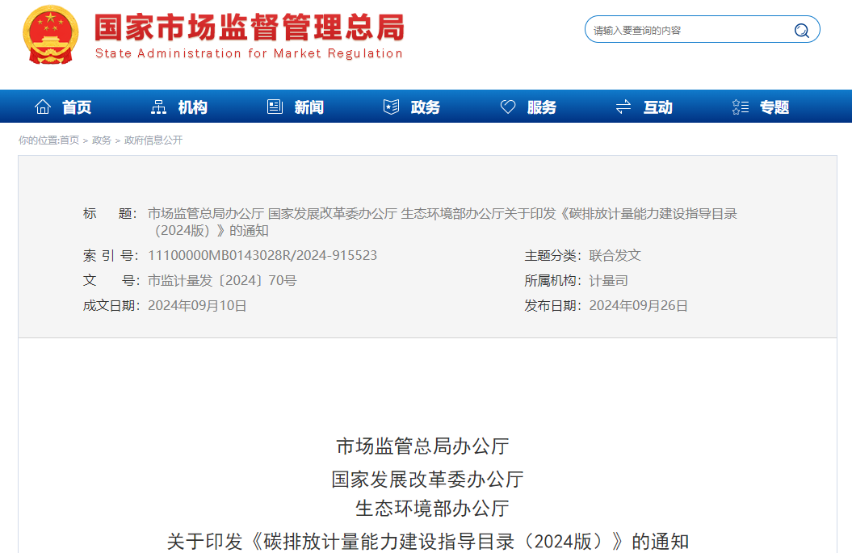
Task: Click the 国家市场监督管理总局 site title
Action: tap(250, 27)
